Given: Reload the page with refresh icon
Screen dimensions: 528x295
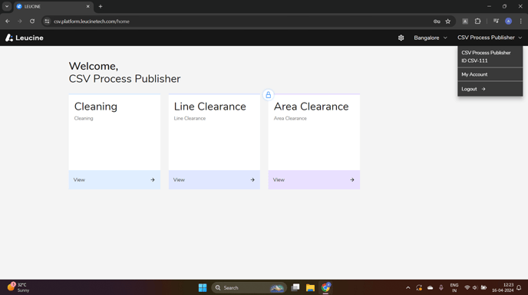Looking at the screenshot, I should tap(32, 21).
